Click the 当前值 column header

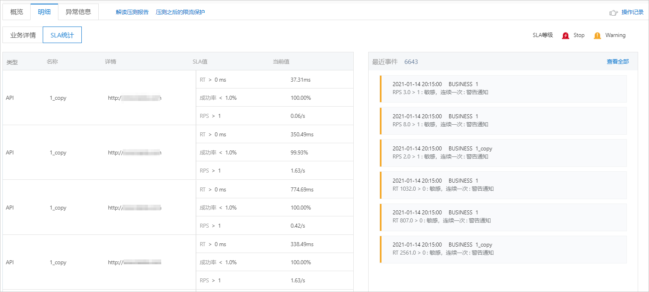click(281, 62)
